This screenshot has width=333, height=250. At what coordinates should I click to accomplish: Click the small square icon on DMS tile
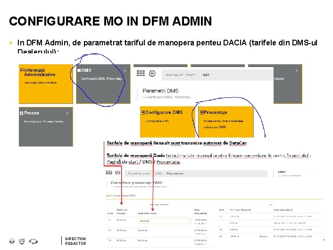tap(79, 70)
